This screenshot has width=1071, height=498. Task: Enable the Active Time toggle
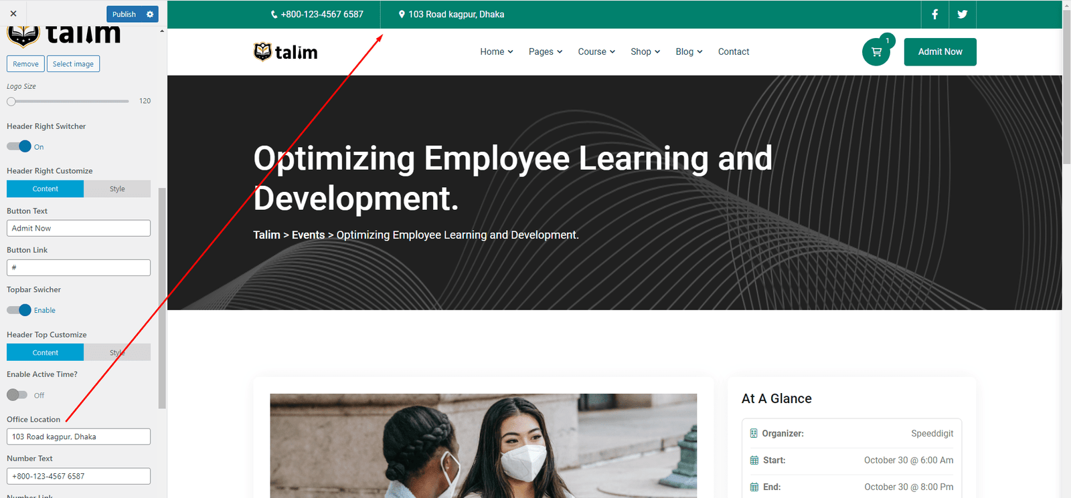pos(17,395)
